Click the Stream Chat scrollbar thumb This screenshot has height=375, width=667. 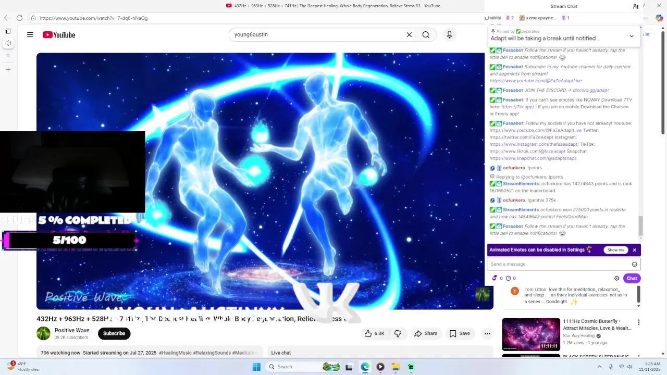click(641, 226)
